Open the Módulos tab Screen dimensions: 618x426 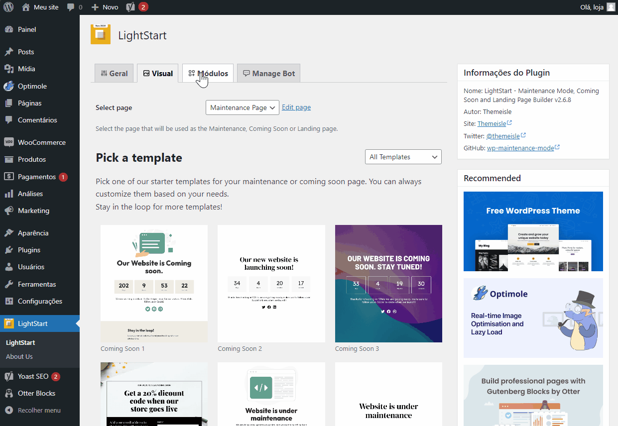click(208, 73)
